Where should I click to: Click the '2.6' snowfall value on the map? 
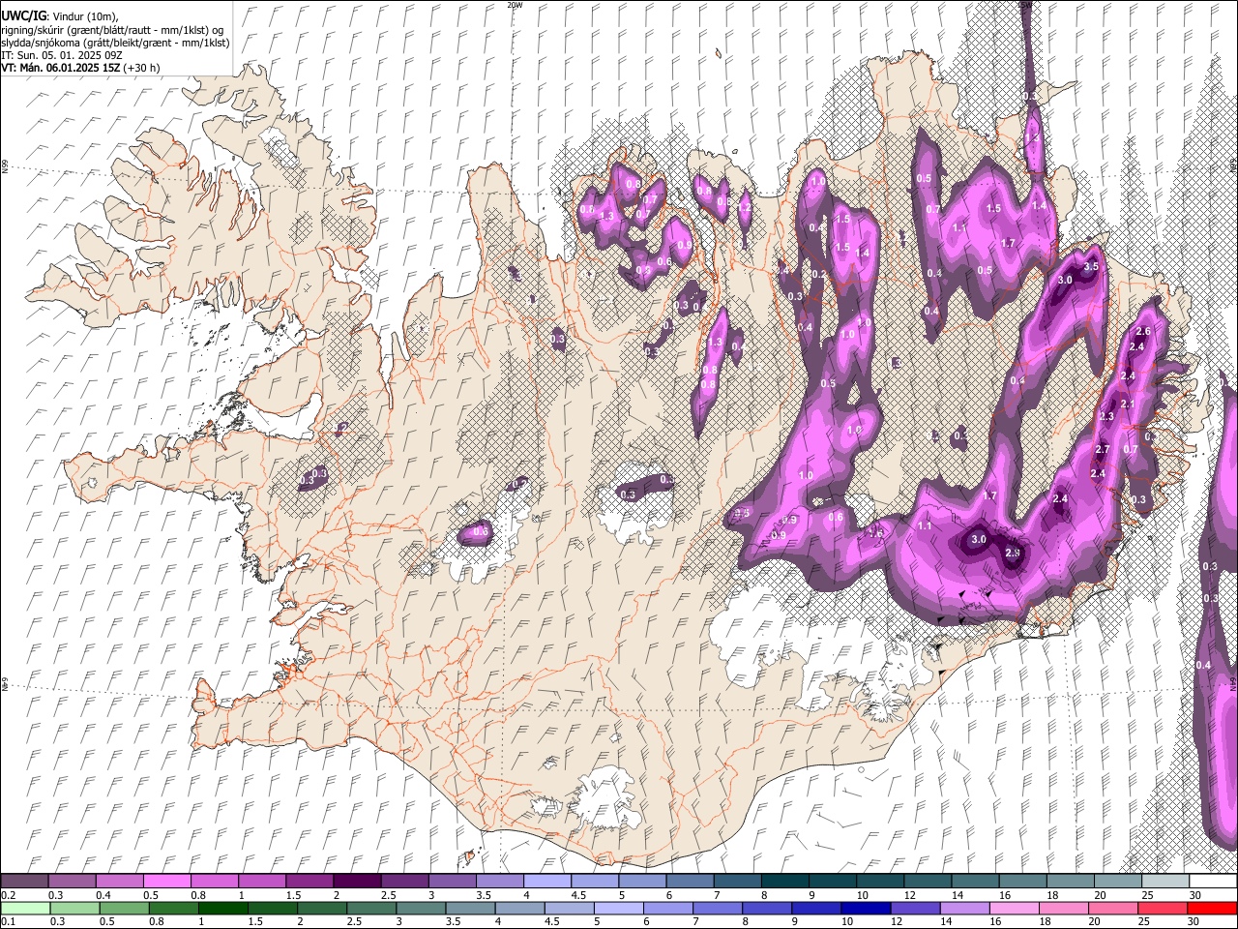click(1142, 332)
